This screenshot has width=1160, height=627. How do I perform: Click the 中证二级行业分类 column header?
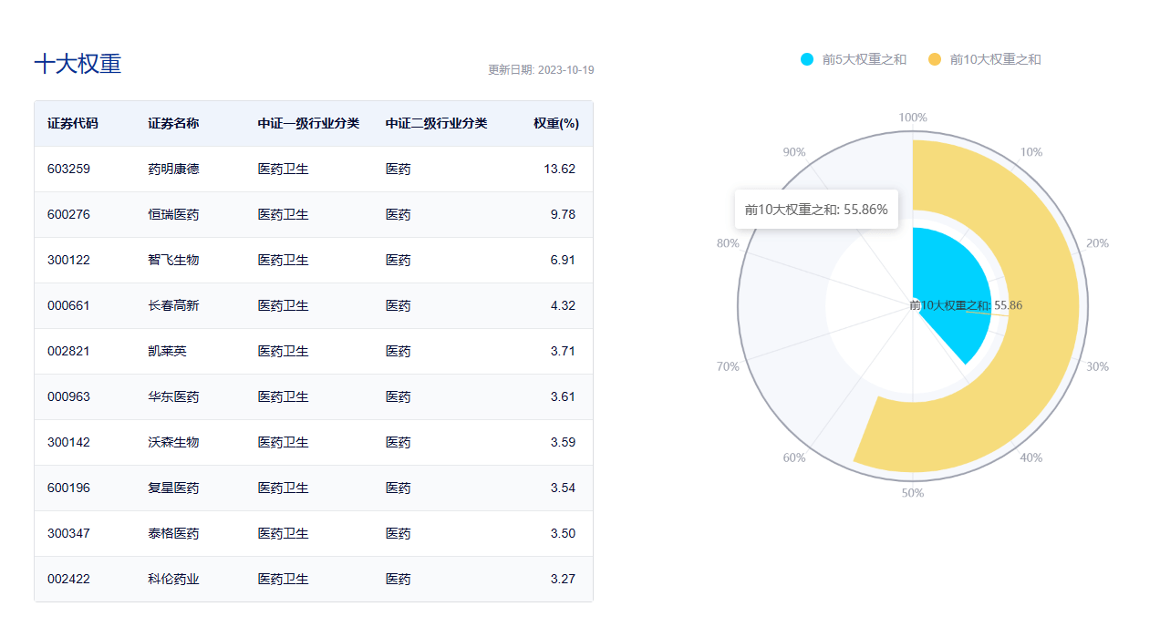click(436, 124)
